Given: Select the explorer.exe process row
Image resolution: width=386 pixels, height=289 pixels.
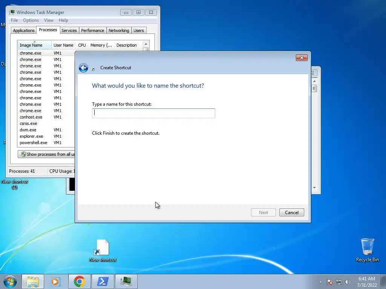Looking at the screenshot, I should (x=46, y=136).
